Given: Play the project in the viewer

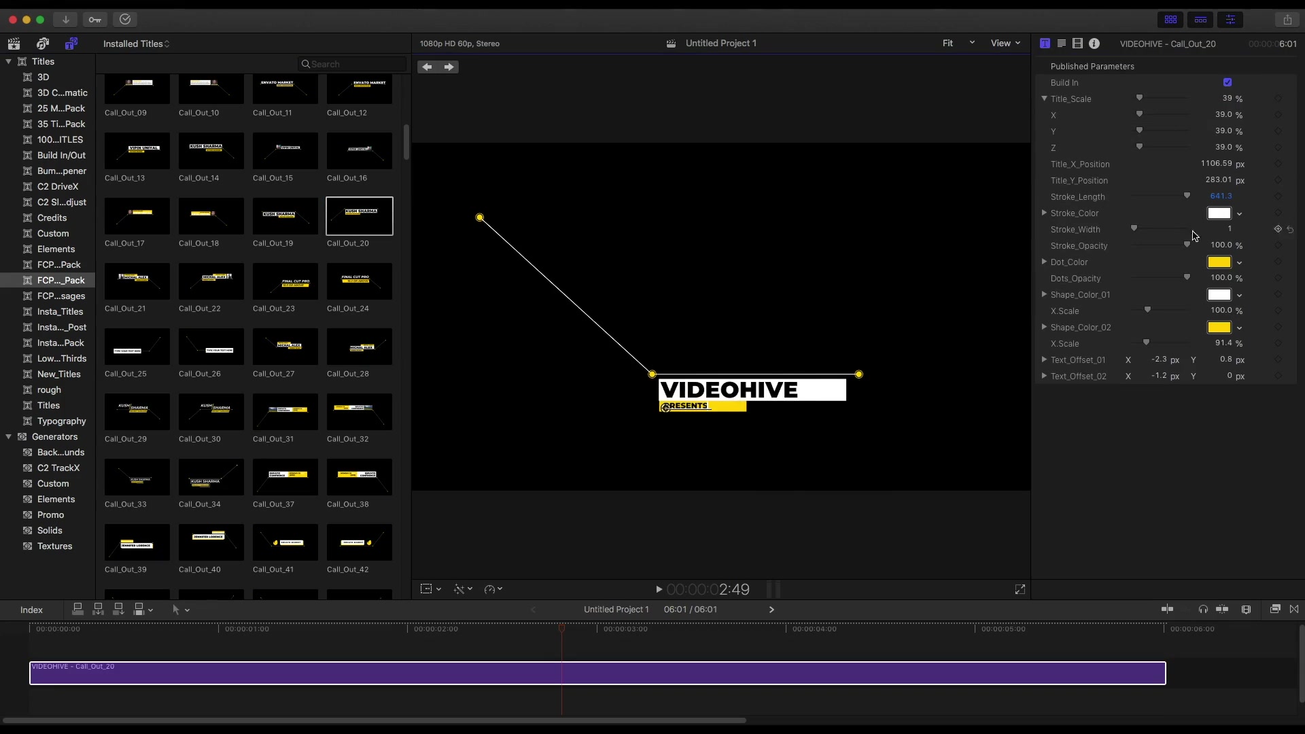Looking at the screenshot, I should (x=659, y=589).
